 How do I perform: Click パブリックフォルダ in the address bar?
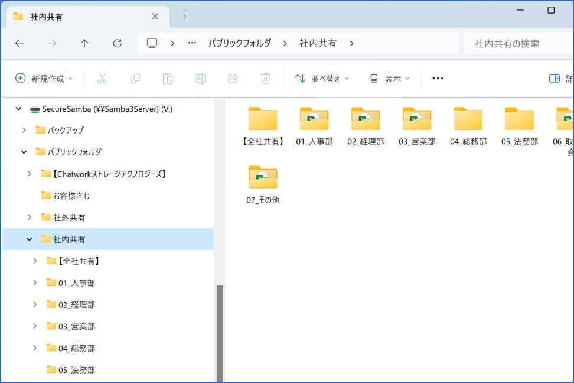[x=240, y=43]
